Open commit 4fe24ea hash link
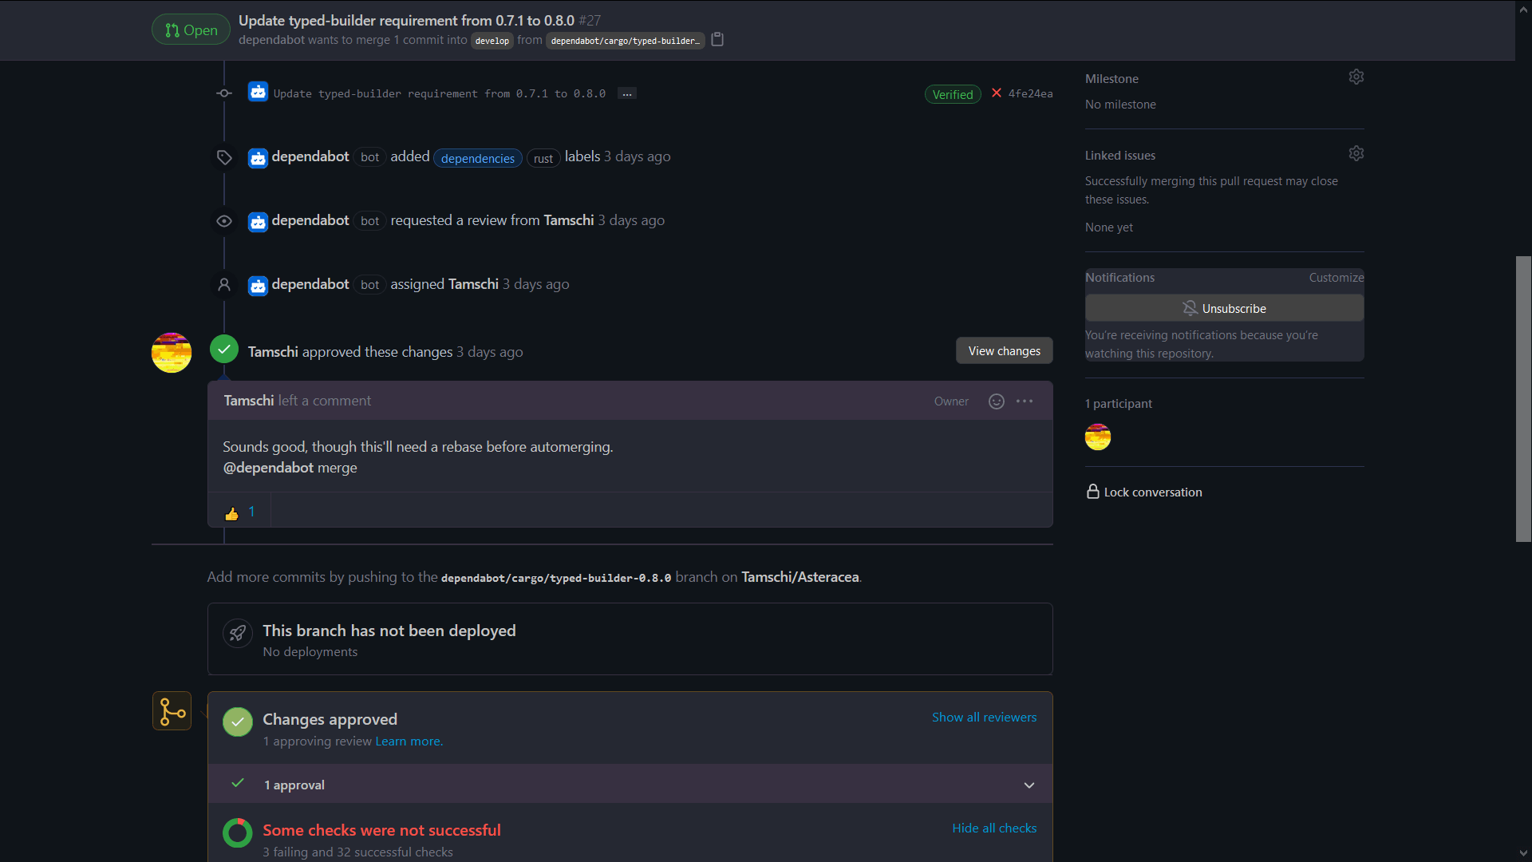 click(x=1030, y=94)
